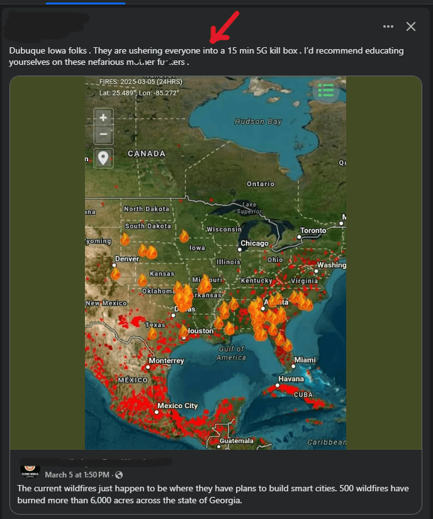433x519 pixels.
Task: Open the shared page's profile avatar
Action: click(30, 471)
